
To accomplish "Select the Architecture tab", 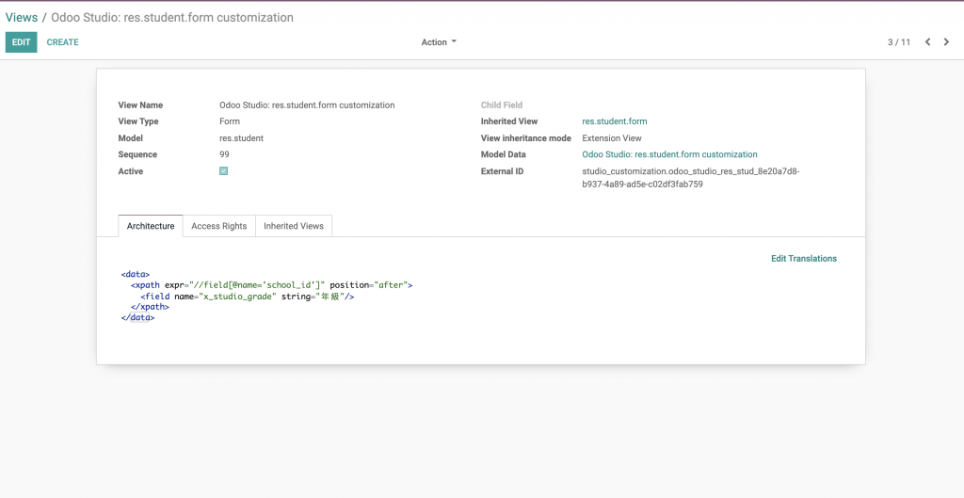I will 151,226.
